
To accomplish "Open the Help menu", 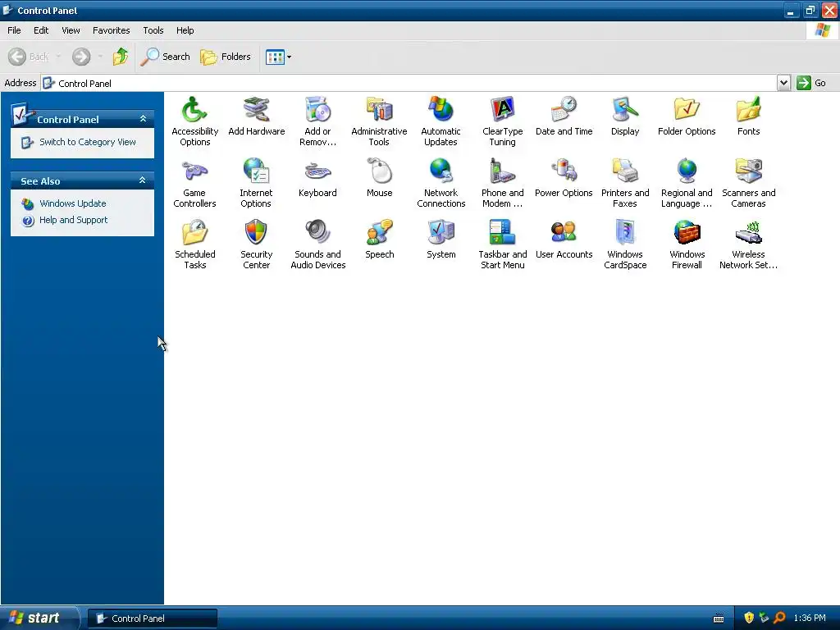I will pos(185,30).
